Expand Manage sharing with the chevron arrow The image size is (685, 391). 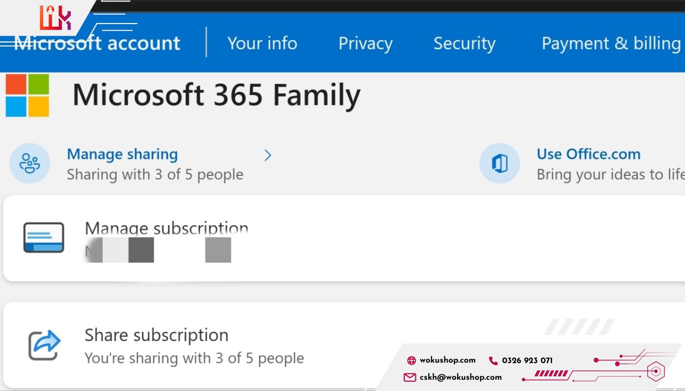point(268,155)
